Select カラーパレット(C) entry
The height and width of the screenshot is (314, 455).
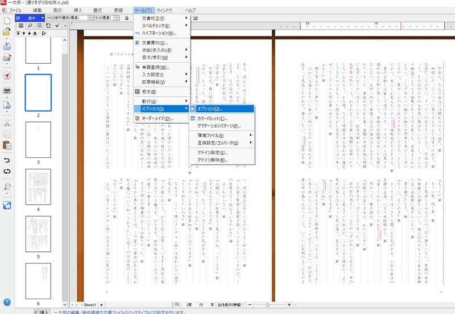(x=222, y=119)
